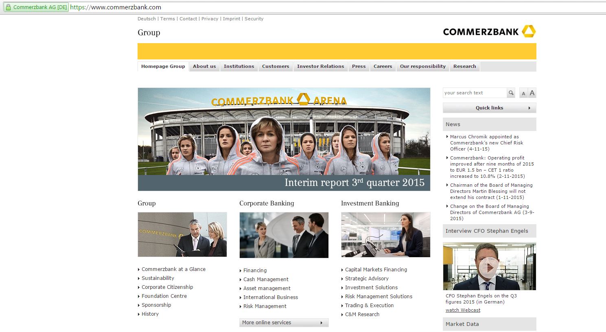The image size is (606, 332).
Task: Open Strategic Advisory link
Action: pos(367,279)
